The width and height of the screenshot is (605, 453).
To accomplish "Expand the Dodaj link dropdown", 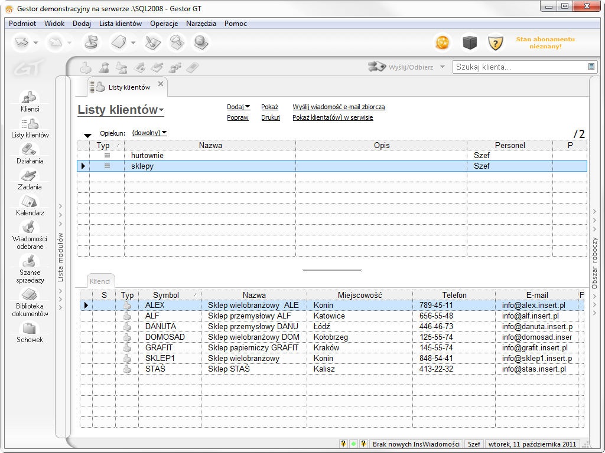I will (239, 107).
